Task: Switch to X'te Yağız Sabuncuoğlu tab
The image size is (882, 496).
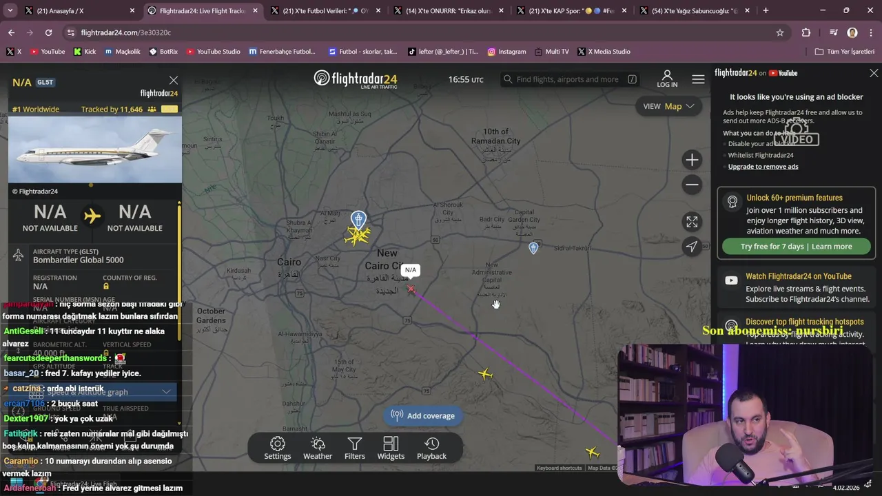Action: 695,10
